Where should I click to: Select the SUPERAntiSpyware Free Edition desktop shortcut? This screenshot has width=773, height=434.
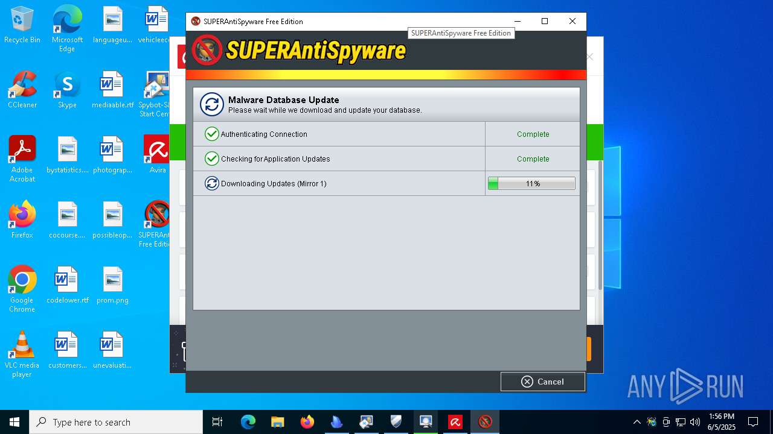[155, 224]
